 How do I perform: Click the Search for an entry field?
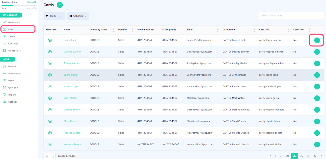click(284, 15)
